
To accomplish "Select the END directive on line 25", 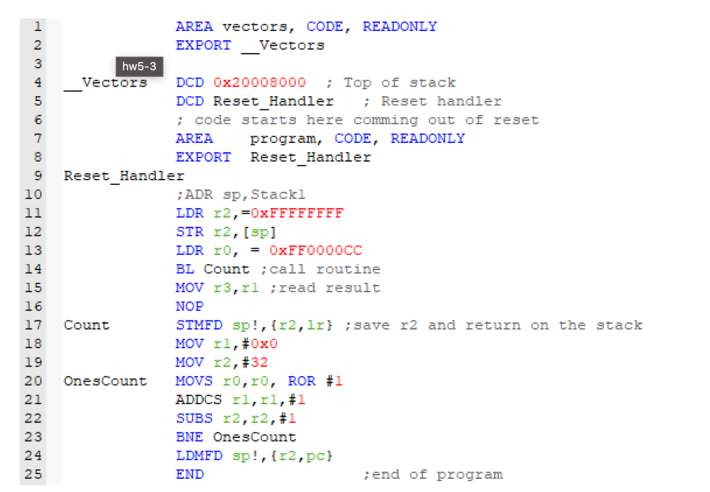I will point(189,474).
